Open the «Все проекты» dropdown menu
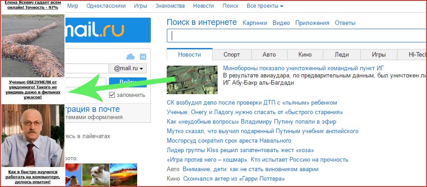The width and height of the screenshot is (427, 187). click(x=265, y=6)
